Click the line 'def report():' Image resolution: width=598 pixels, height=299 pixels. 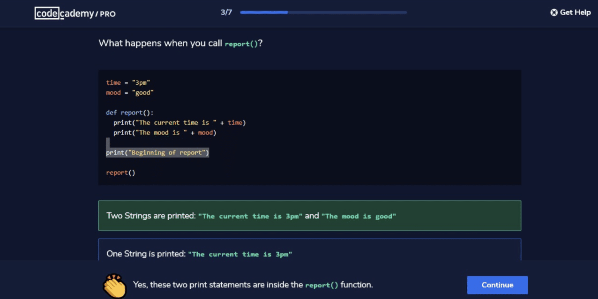pyautogui.click(x=130, y=112)
